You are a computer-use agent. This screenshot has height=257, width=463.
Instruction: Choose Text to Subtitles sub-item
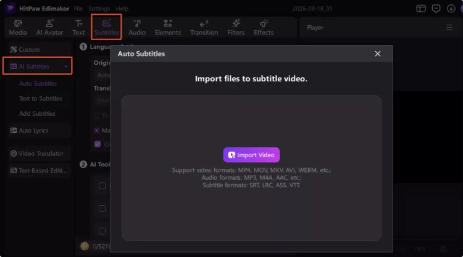(41, 99)
